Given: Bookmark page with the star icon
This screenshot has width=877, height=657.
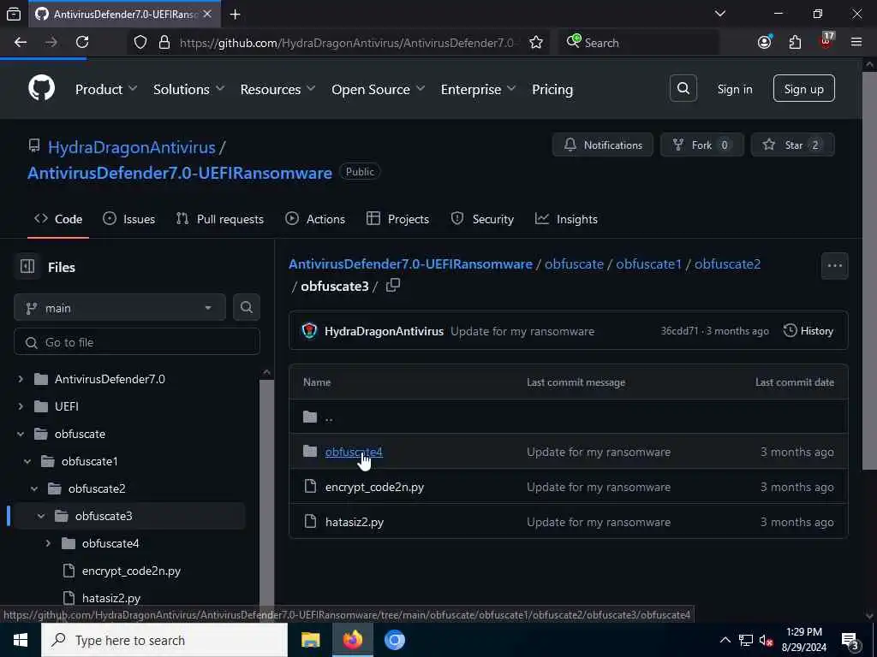Looking at the screenshot, I should [536, 43].
